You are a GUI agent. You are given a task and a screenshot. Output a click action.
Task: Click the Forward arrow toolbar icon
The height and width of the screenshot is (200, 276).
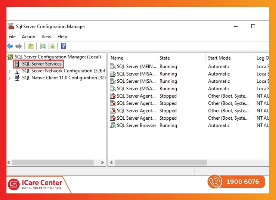(19, 46)
